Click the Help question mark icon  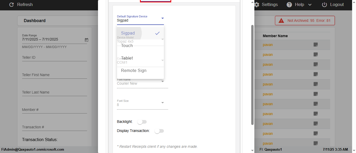[x=289, y=5]
